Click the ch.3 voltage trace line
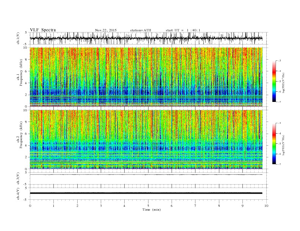The height and width of the screenshot is (231, 300). coord(146,175)
